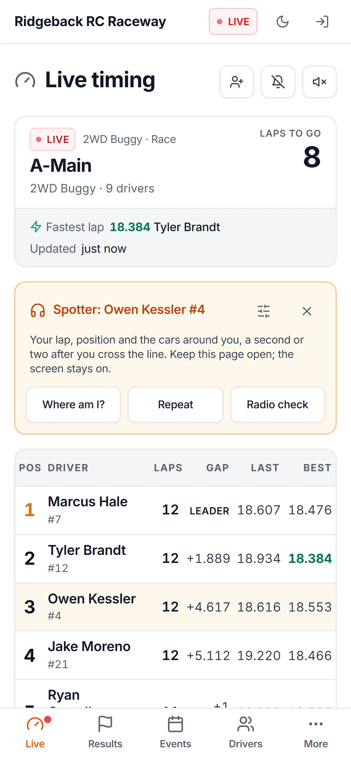The width and height of the screenshot is (351, 759).
Task: Click the sign-in arrow icon
Action: coord(322,22)
